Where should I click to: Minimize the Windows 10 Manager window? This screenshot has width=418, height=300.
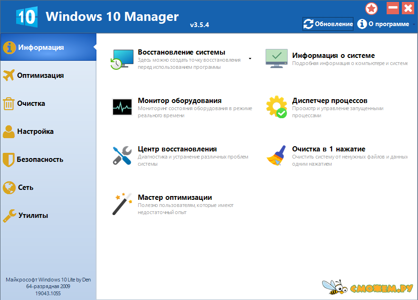[393, 8]
